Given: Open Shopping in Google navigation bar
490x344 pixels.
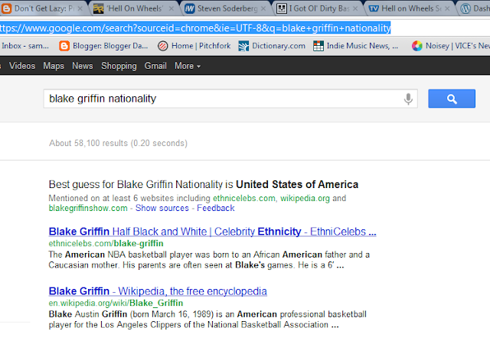Looking at the screenshot, I should pos(119,66).
